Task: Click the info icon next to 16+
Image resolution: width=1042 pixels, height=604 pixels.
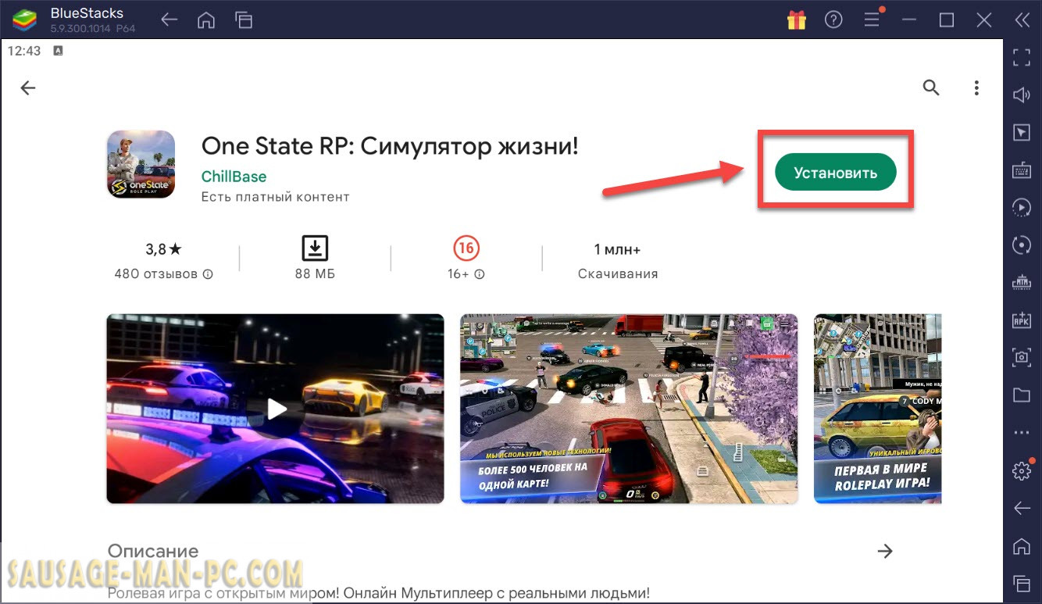Action: click(480, 274)
